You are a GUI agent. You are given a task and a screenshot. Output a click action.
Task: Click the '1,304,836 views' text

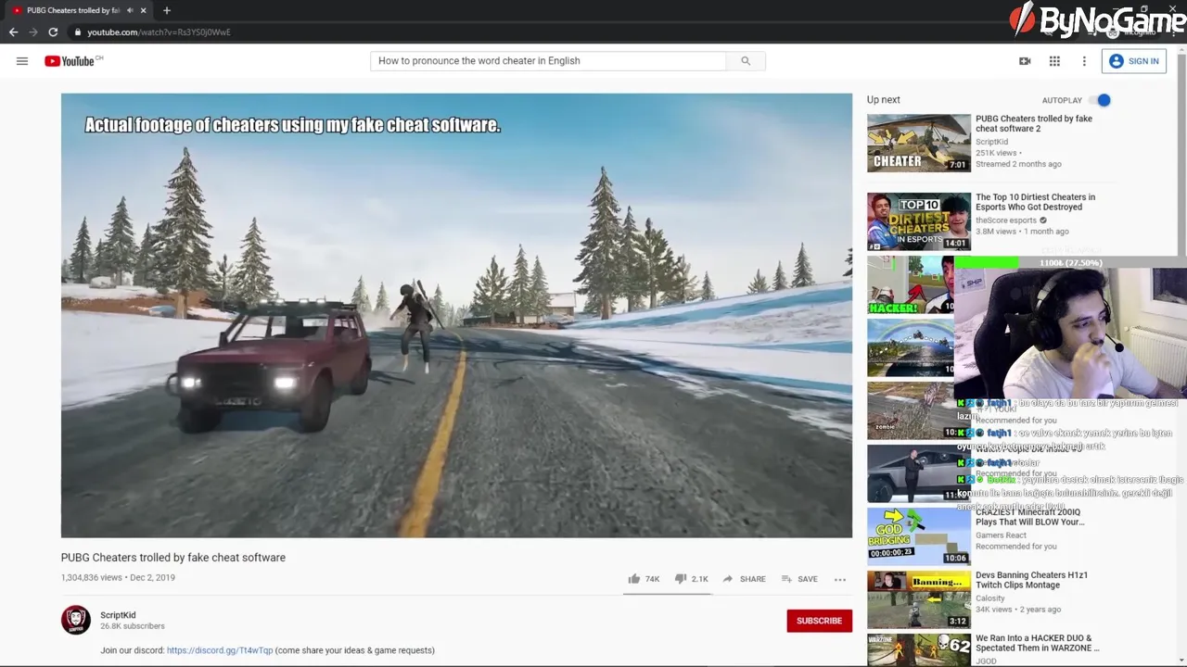92,578
